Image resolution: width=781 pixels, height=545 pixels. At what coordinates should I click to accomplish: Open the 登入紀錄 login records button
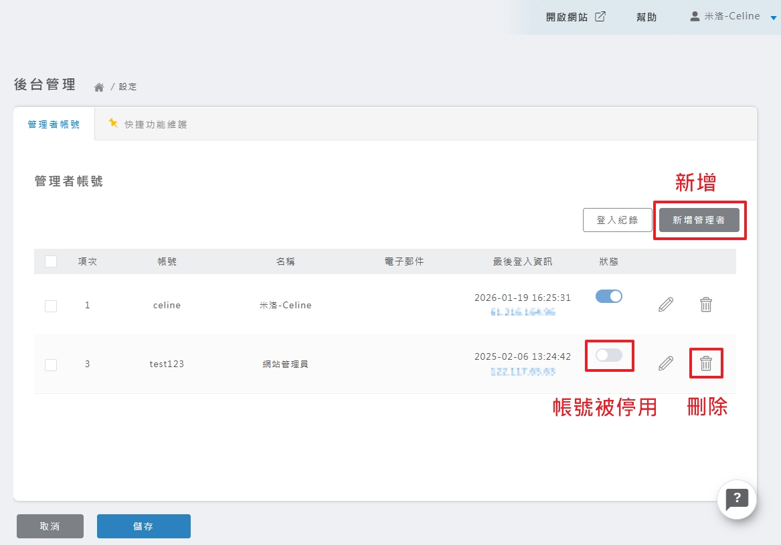[x=617, y=220]
